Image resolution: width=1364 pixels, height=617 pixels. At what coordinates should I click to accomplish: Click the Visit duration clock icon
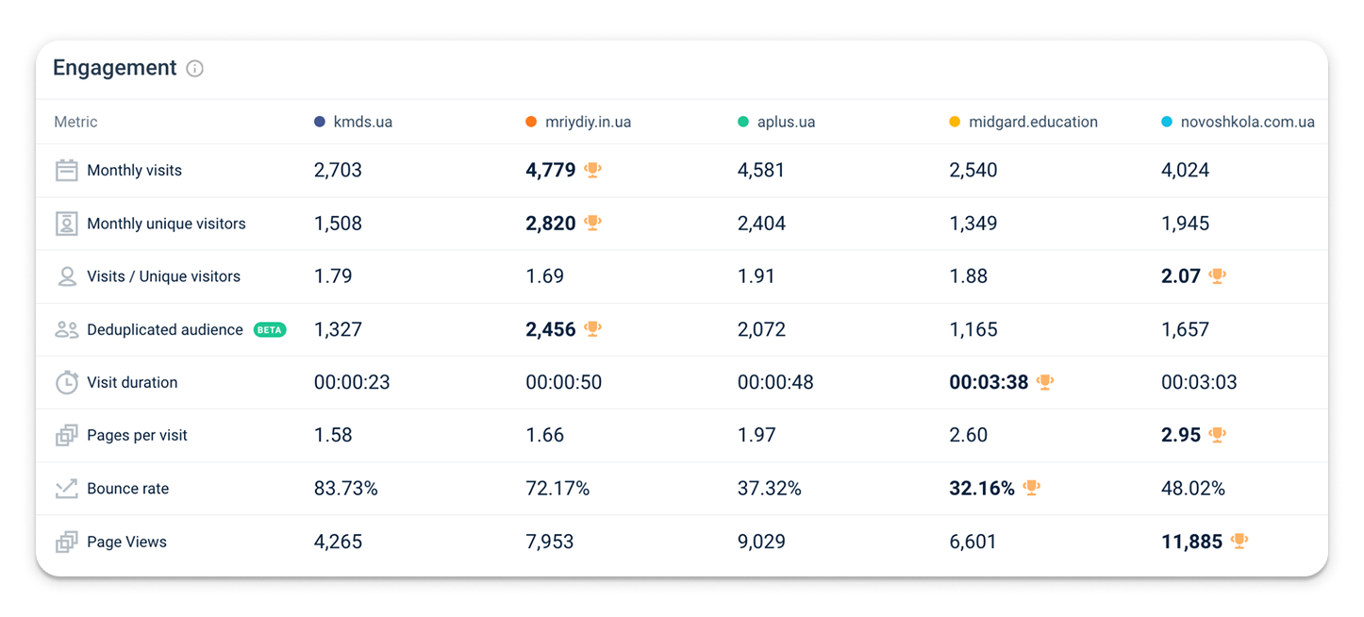coord(66,382)
